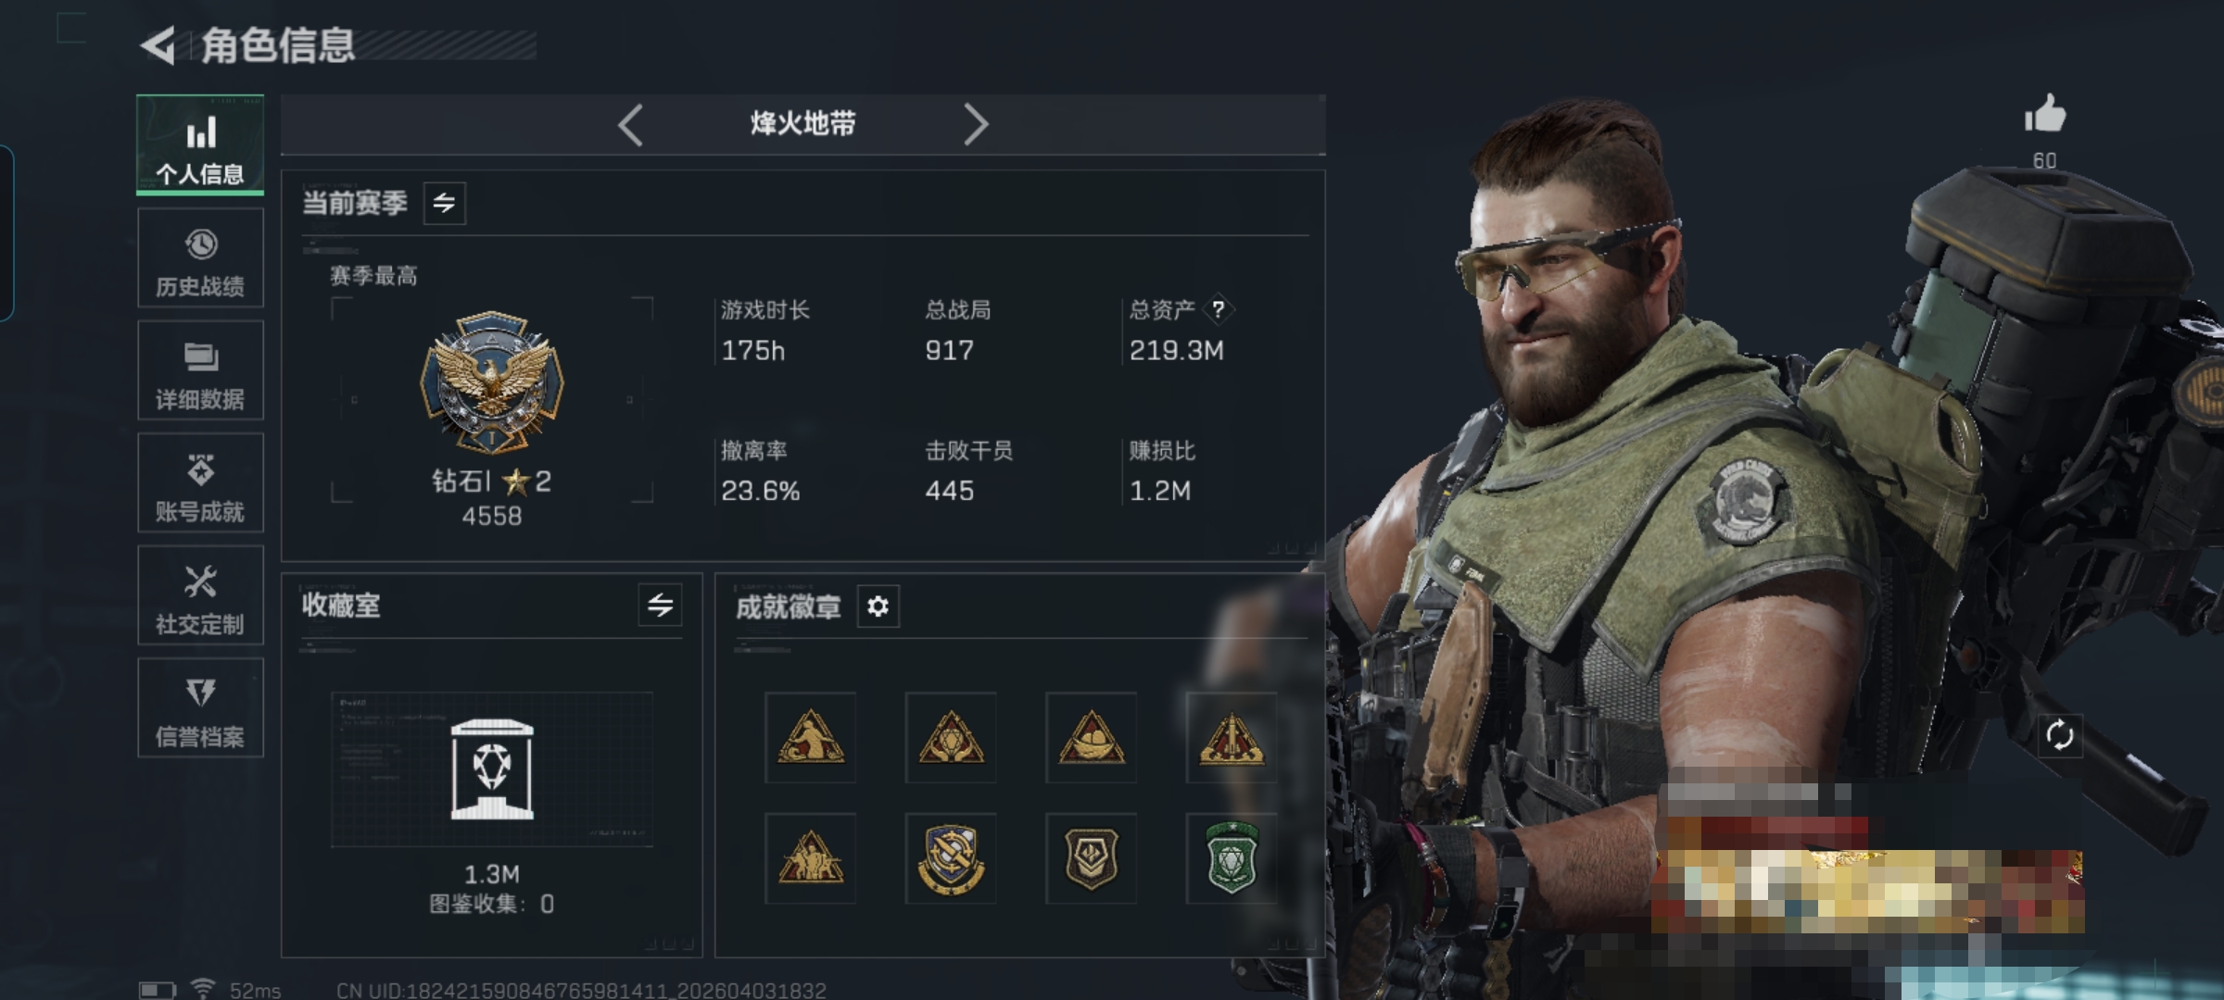
Task: Click the rotate character model icon
Action: 2059,736
